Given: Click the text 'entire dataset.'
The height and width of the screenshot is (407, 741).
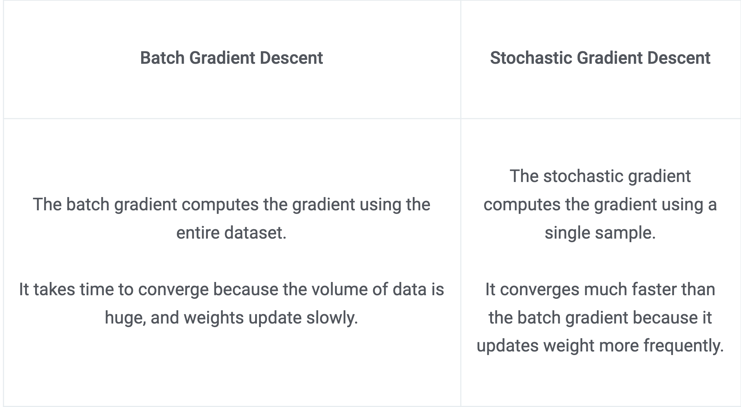Looking at the screenshot, I should click(231, 233).
